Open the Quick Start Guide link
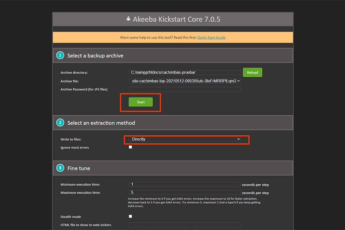Image resolution: width=345 pixels, height=230 pixels. coord(212,38)
